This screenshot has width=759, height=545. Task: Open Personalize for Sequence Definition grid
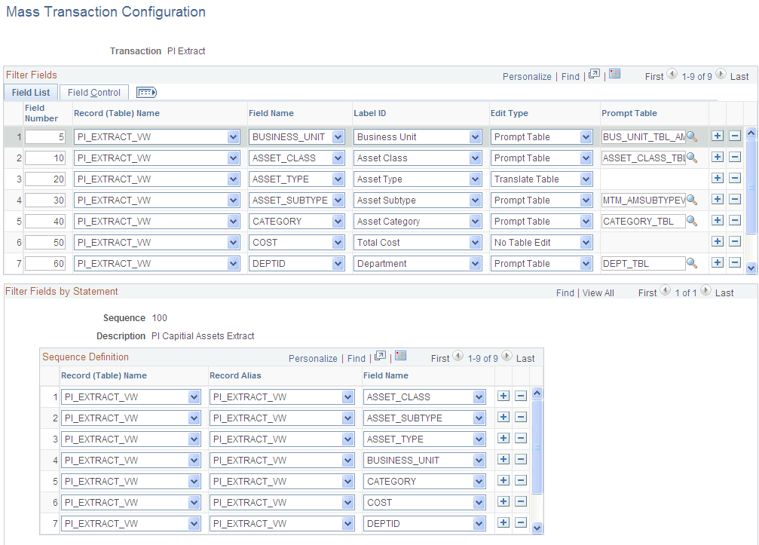pos(313,357)
